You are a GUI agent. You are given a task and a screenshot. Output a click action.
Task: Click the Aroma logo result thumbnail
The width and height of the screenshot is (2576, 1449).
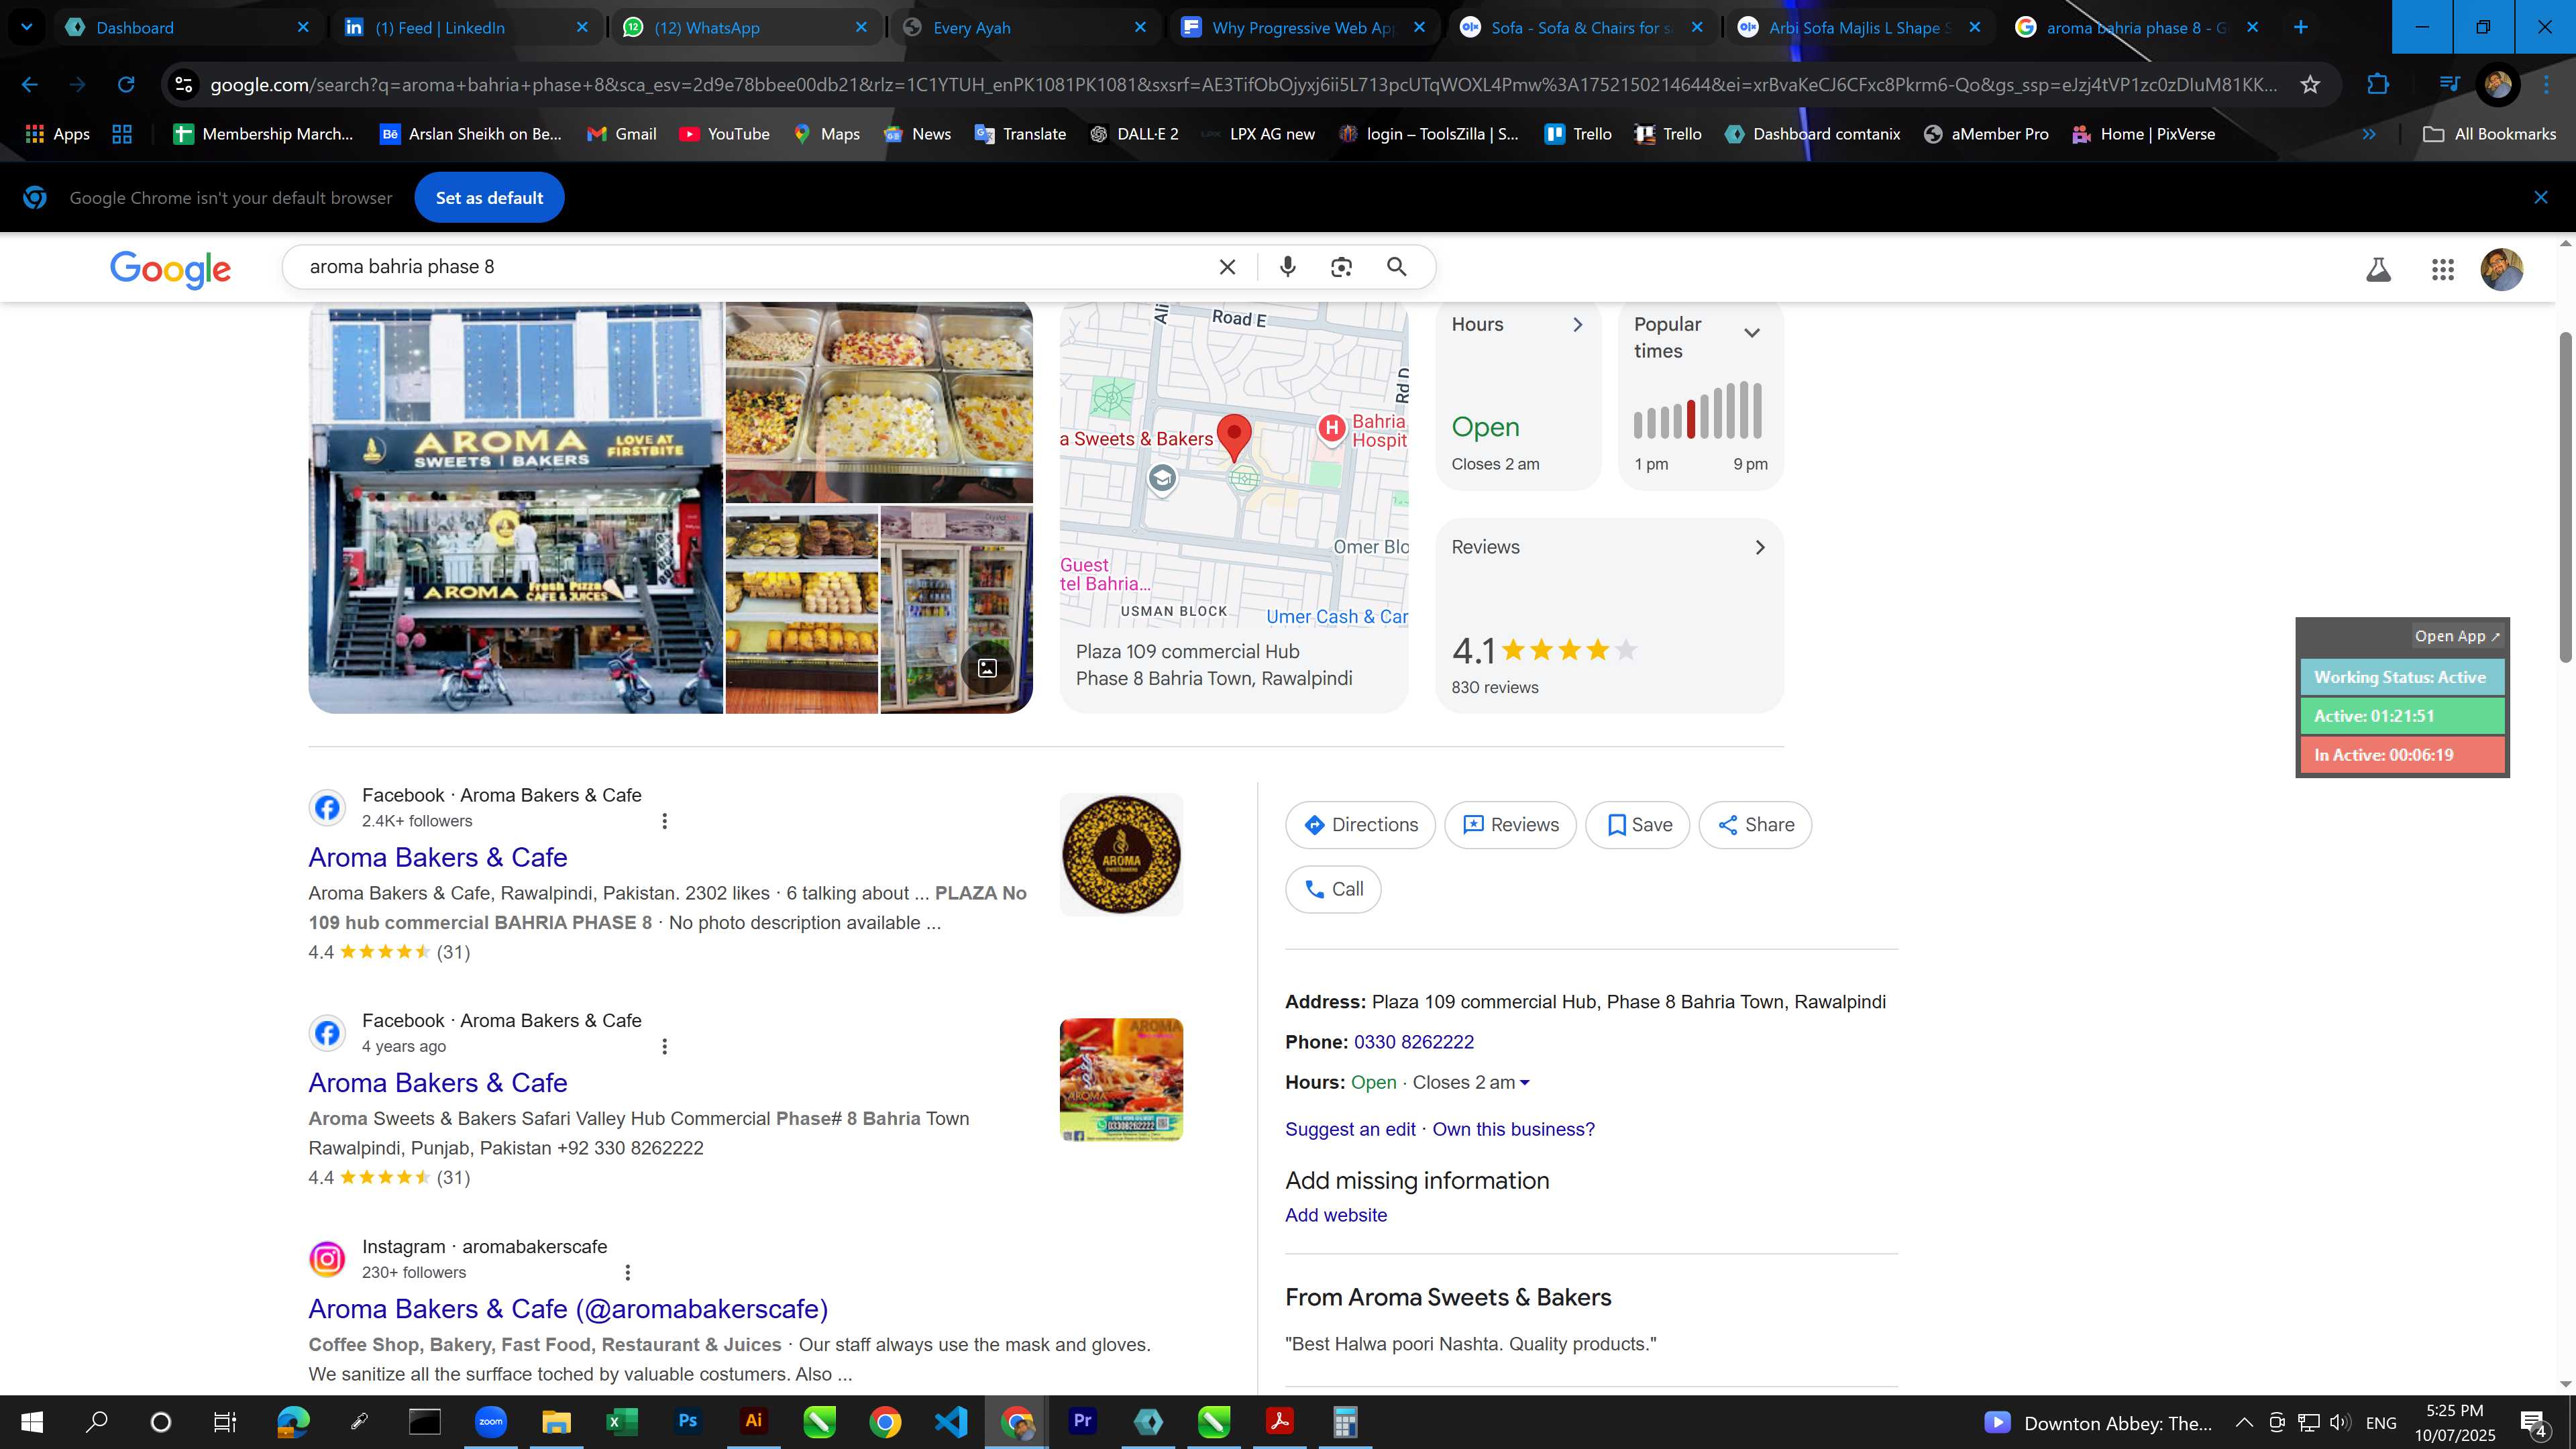click(1121, 855)
